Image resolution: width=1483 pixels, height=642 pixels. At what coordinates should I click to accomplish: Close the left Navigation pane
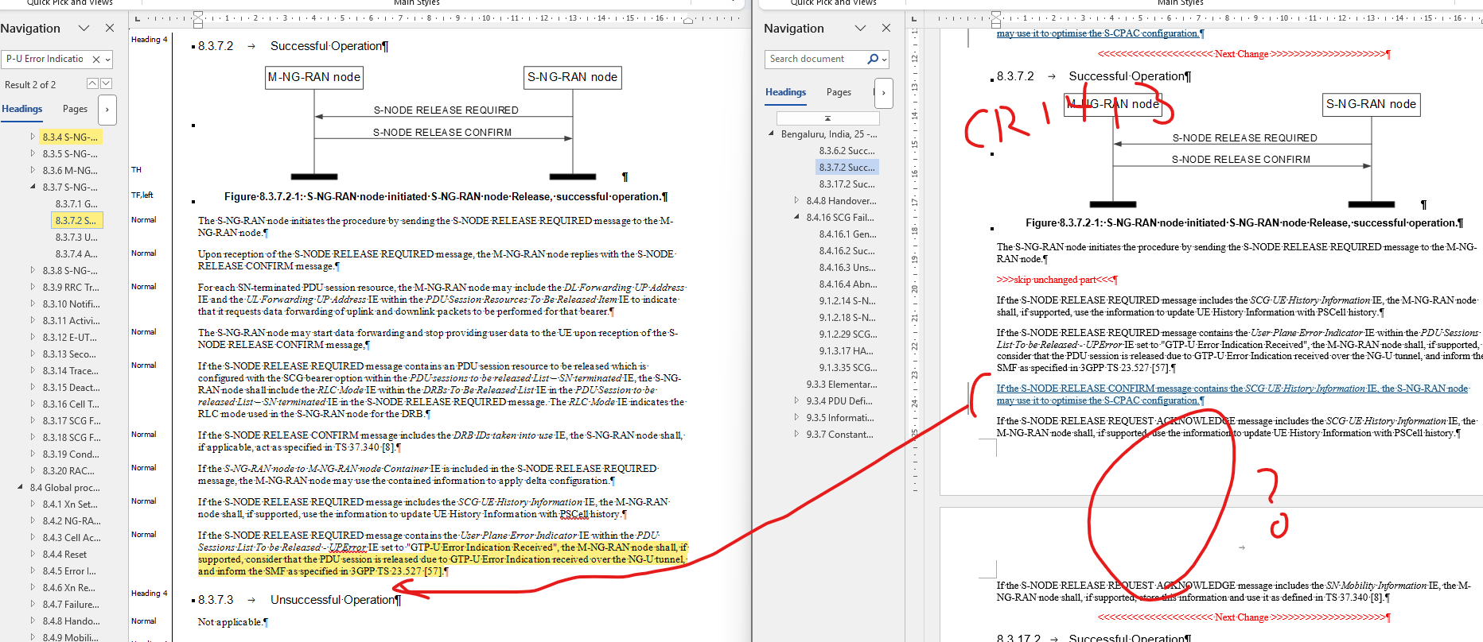tap(110, 28)
